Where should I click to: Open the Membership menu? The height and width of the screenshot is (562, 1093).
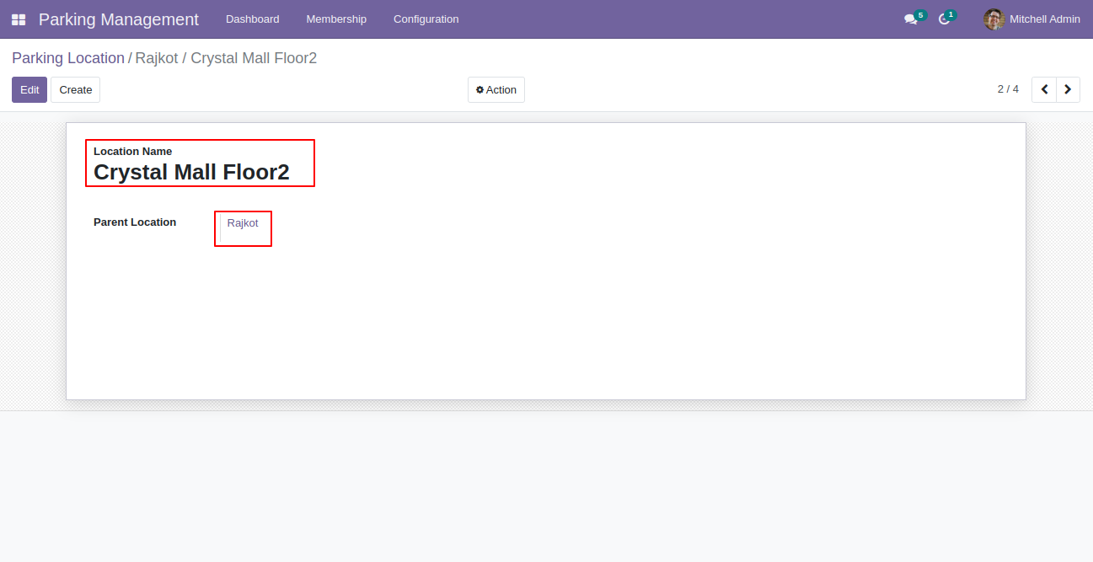pos(336,19)
